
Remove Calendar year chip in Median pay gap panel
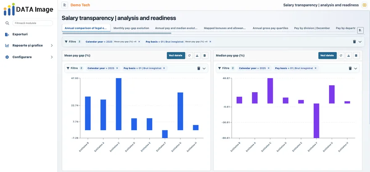coord(269,68)
